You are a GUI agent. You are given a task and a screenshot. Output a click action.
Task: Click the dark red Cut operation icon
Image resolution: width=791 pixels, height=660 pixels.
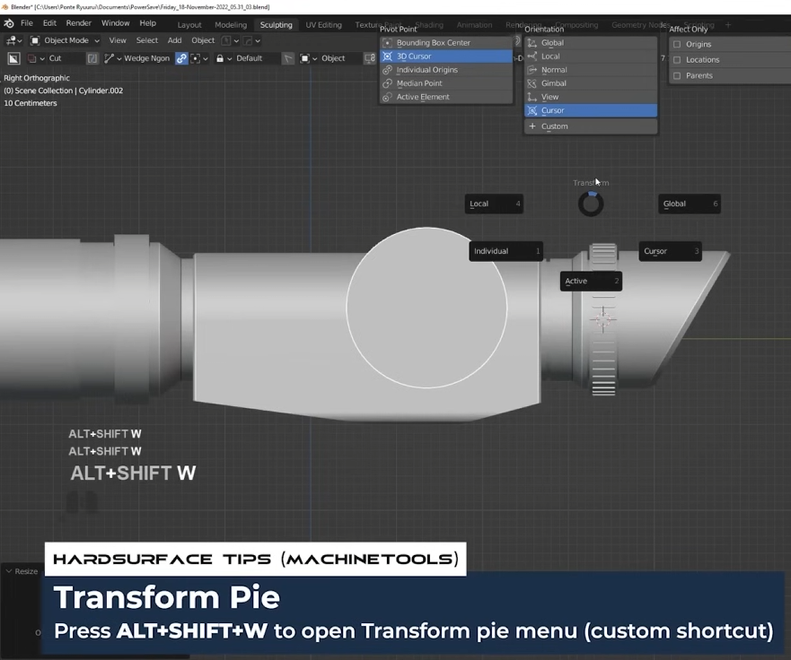(32, 58)
